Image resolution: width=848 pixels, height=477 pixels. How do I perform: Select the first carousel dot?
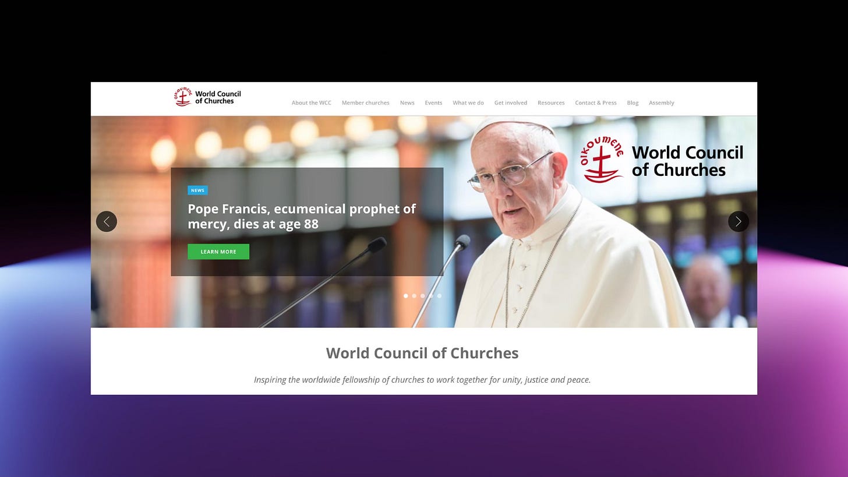click(x=406, y=296)
